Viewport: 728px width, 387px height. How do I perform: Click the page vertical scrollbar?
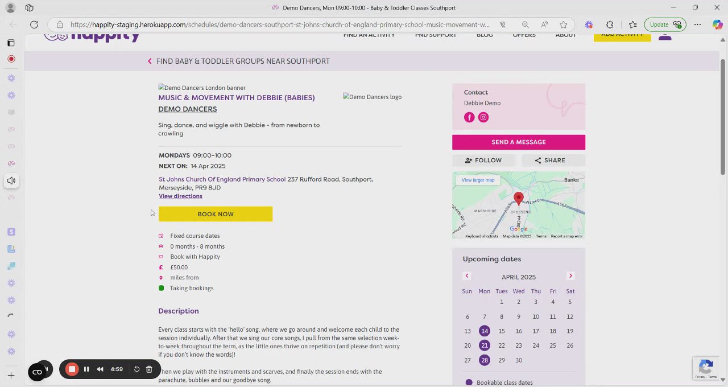(x=723, y=117)
